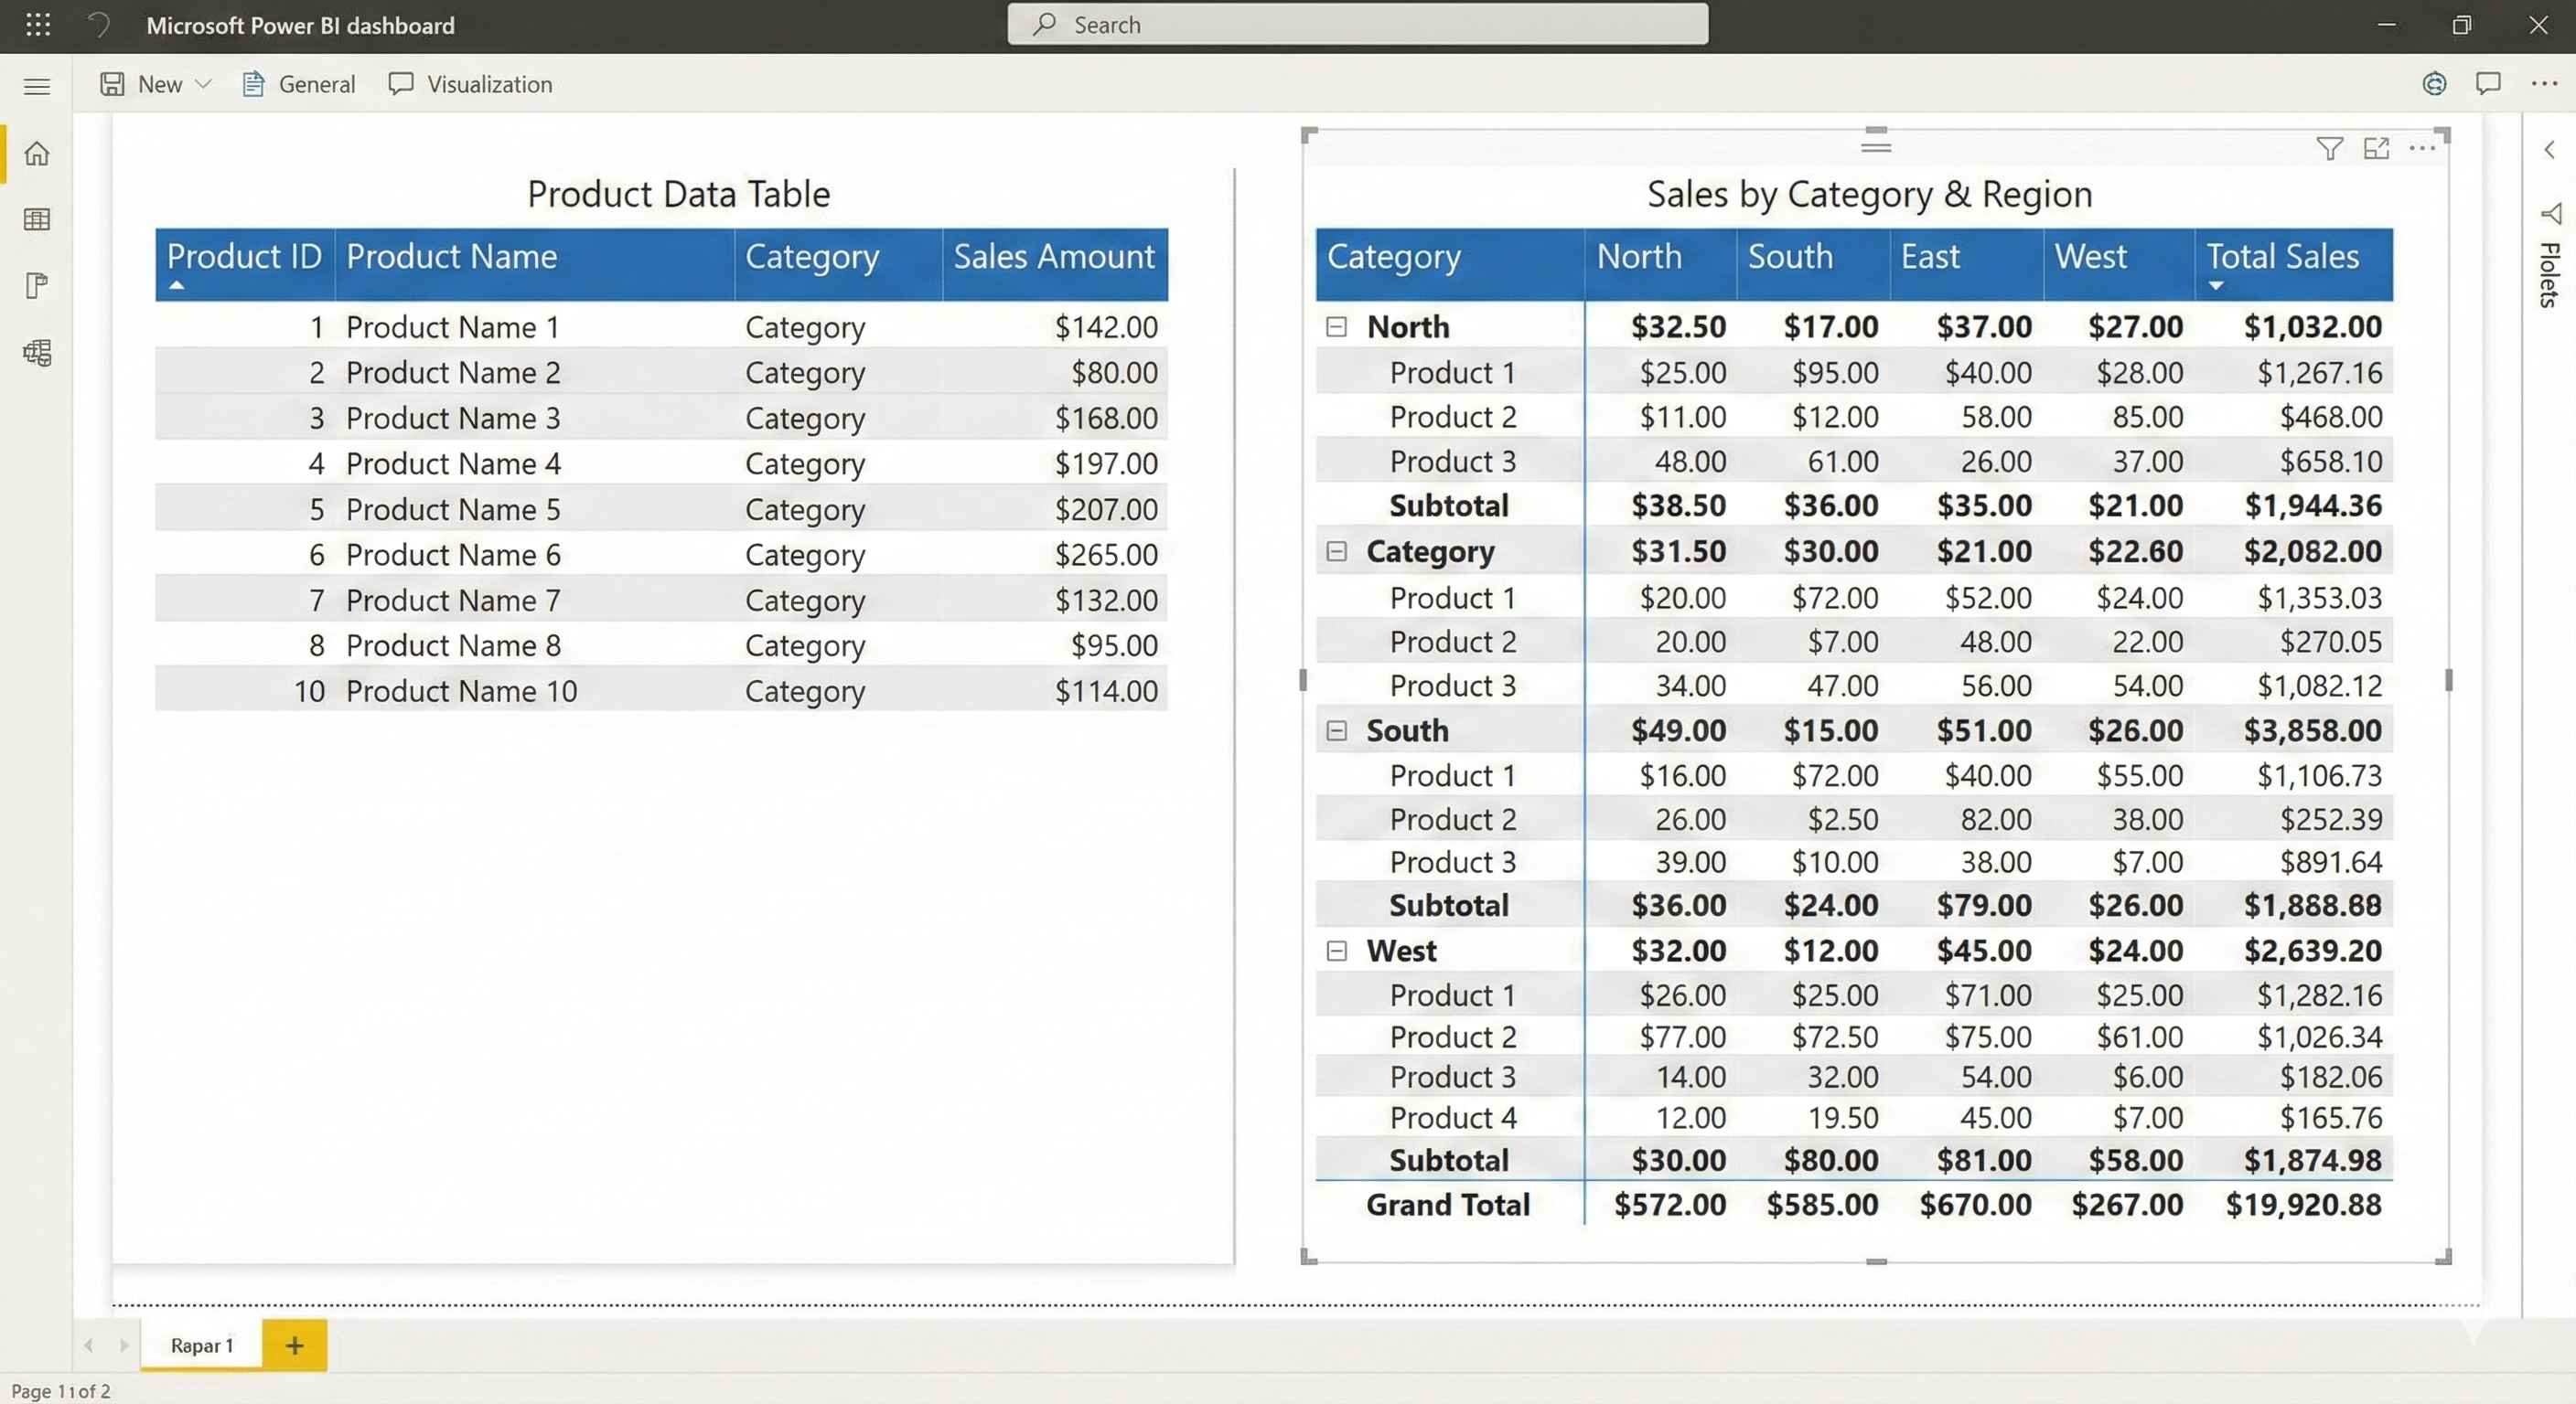
Task: Click the model view icon in sidebar
Action: (37, 352)
